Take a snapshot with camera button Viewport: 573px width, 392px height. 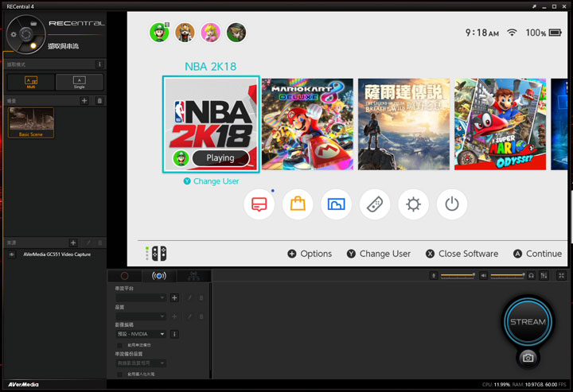(x=528, y=358)
